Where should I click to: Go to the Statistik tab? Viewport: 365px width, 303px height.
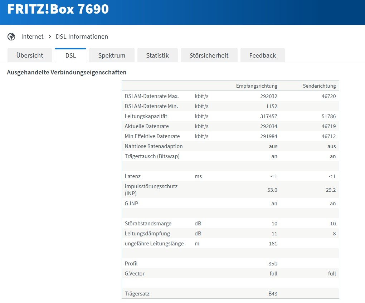click(157, 55)
